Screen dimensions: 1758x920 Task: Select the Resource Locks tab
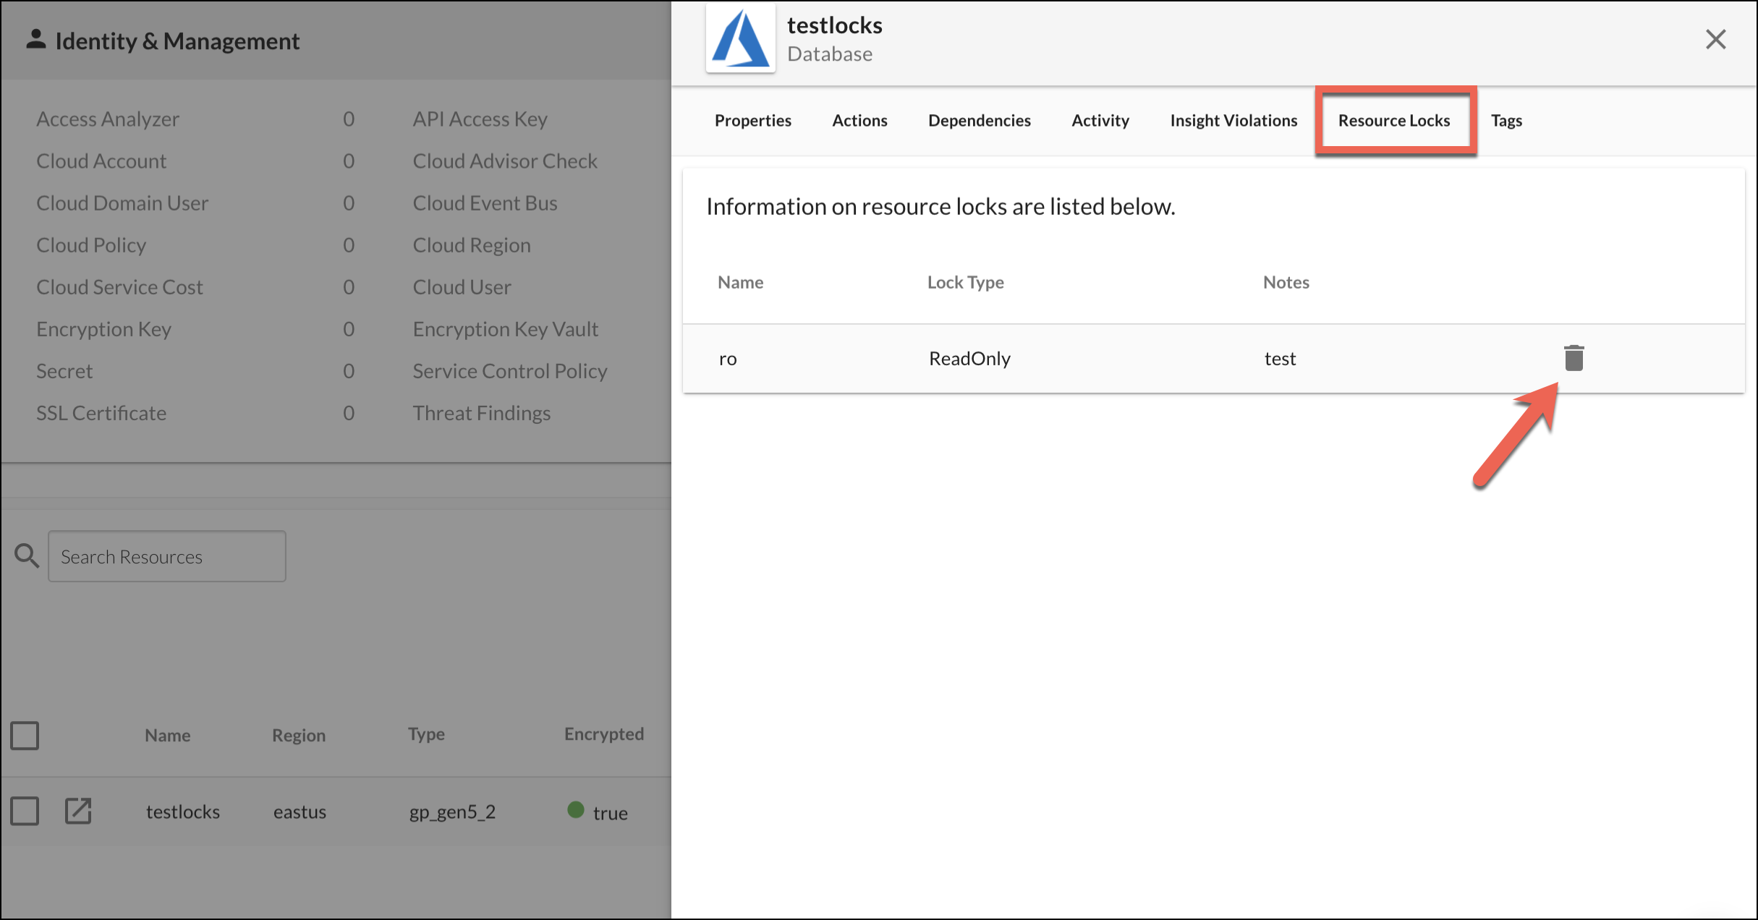point(1394,121)
